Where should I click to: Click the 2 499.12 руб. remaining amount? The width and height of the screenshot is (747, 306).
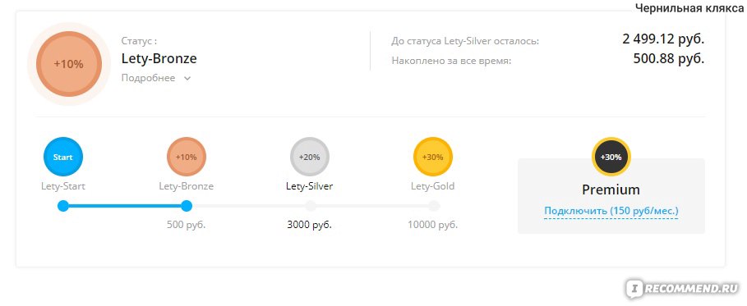click(x=663, y=39)
